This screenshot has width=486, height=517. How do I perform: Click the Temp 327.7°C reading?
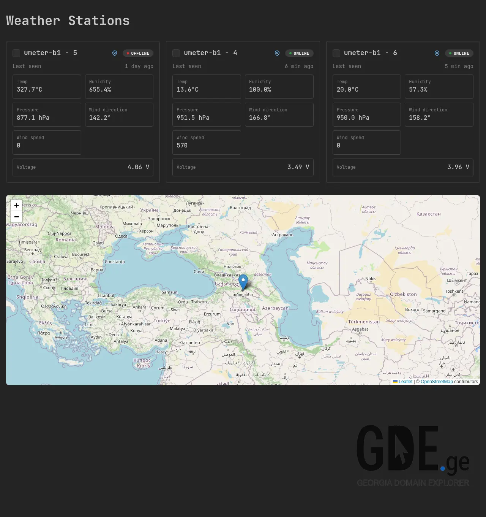[x=47, y=87]
